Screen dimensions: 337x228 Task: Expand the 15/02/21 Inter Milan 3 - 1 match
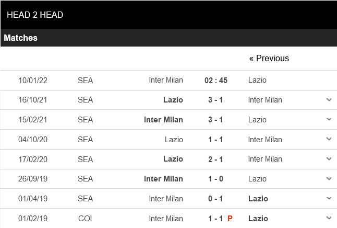click(329, 120)
